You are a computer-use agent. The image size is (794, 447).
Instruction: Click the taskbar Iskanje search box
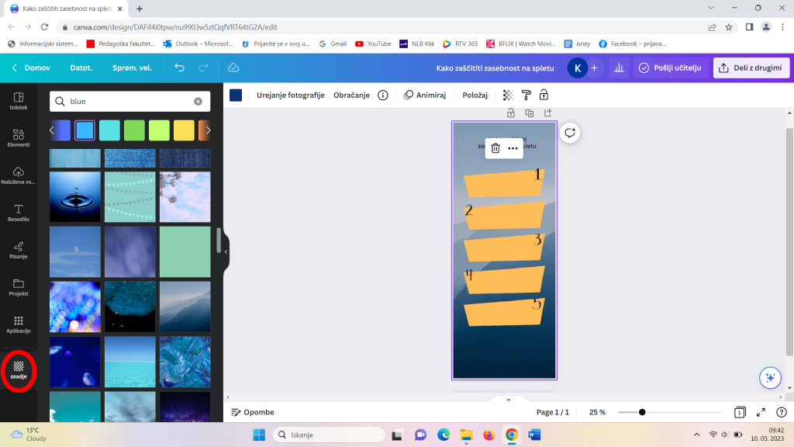tap(329, 435)
